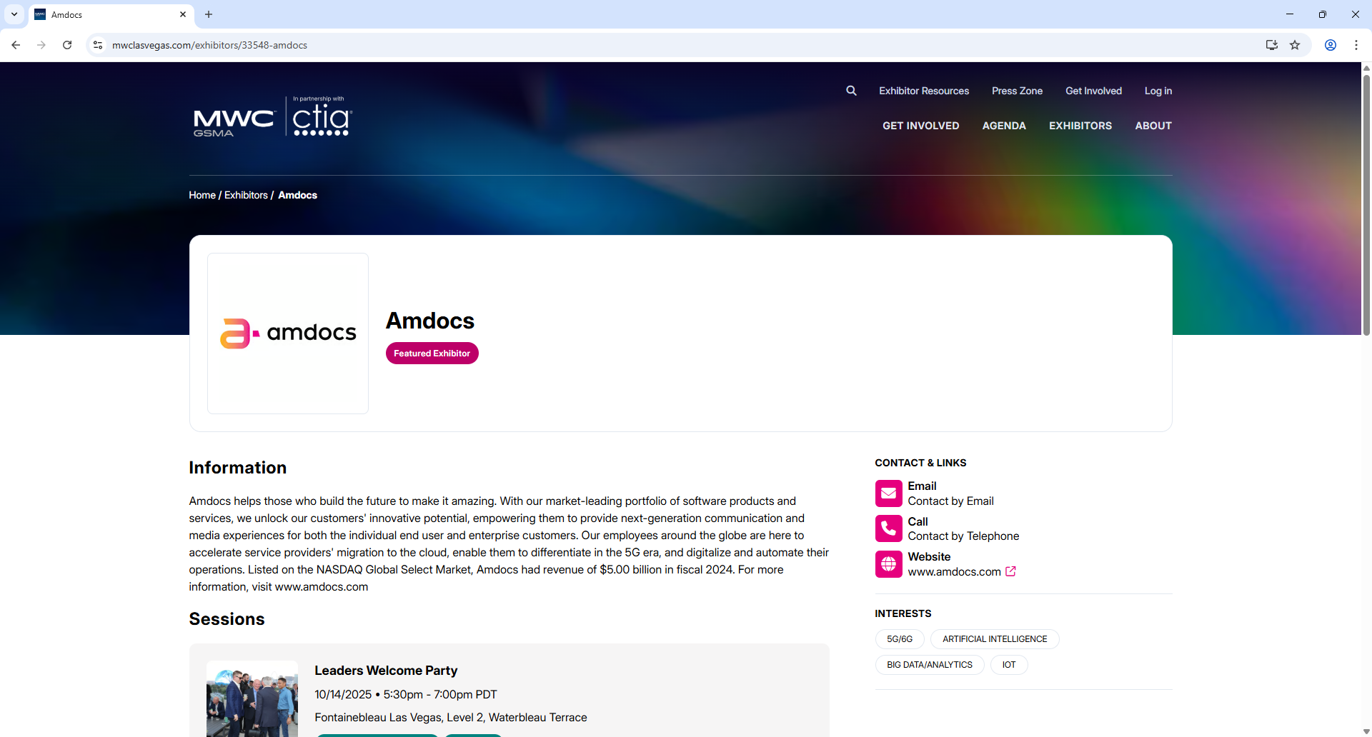Click the Log in link
Screen dimensions: 1372x737
pos(1158,91)
